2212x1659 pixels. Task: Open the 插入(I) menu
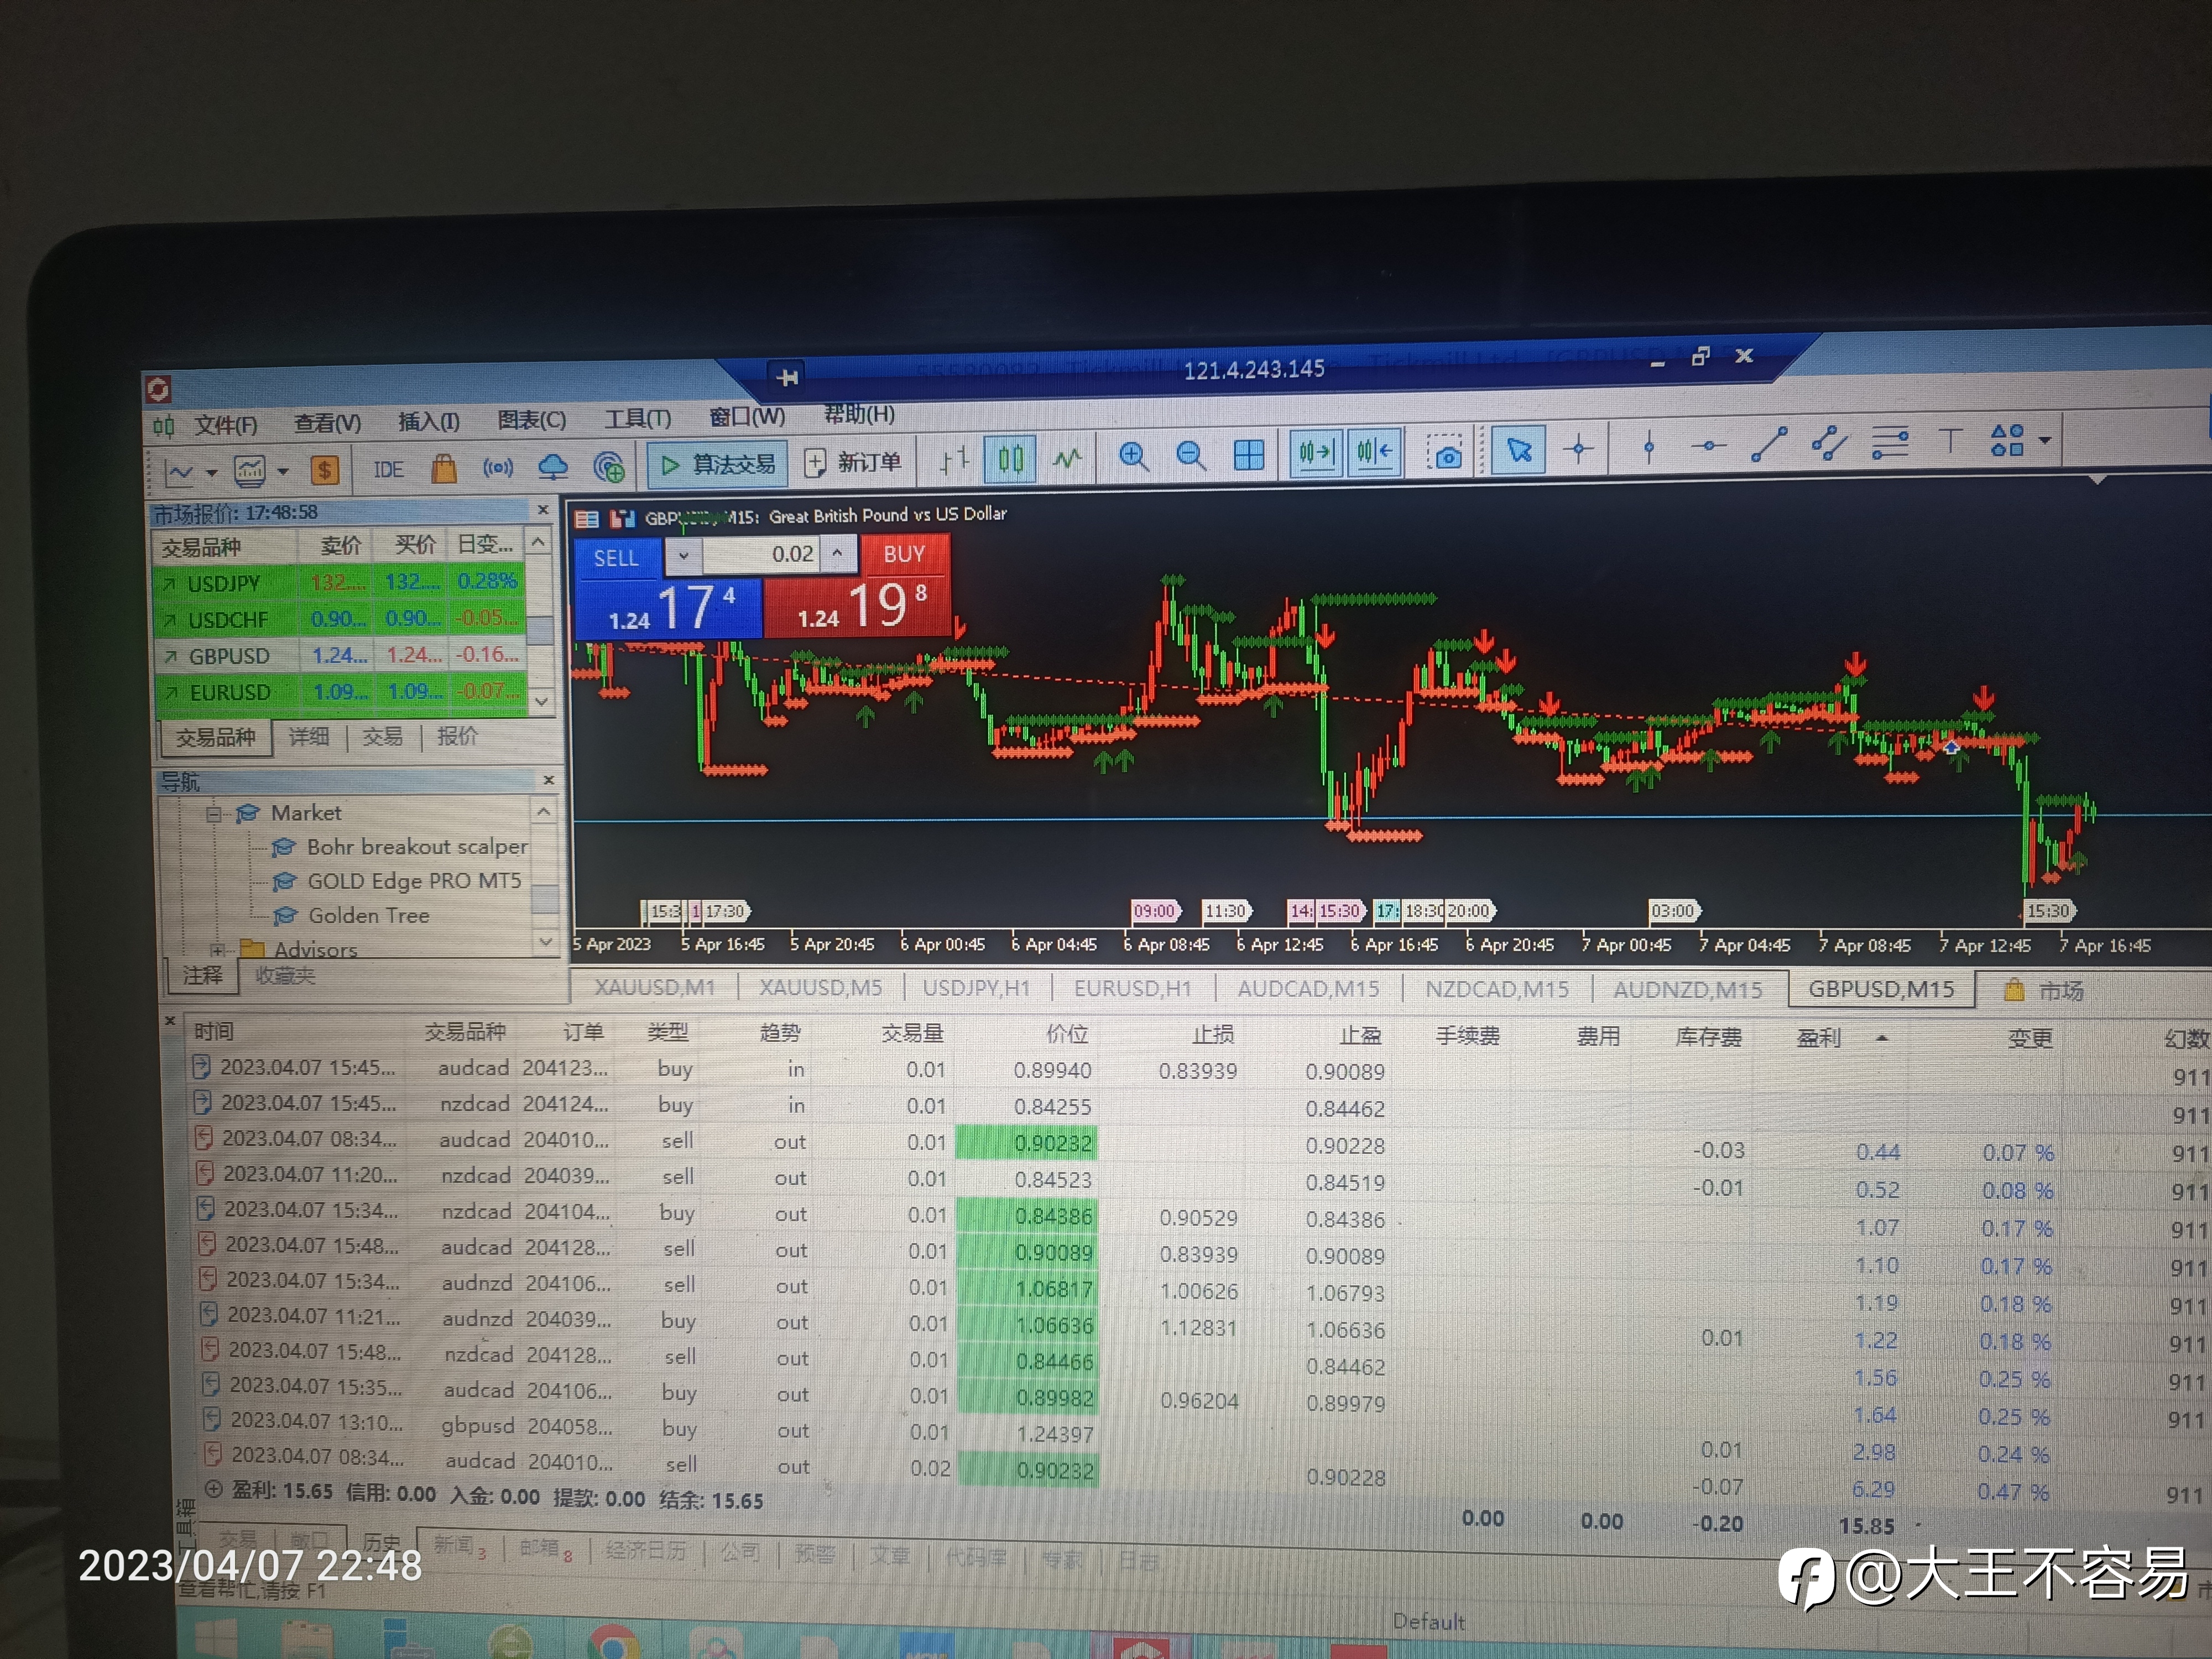(429, 422)
